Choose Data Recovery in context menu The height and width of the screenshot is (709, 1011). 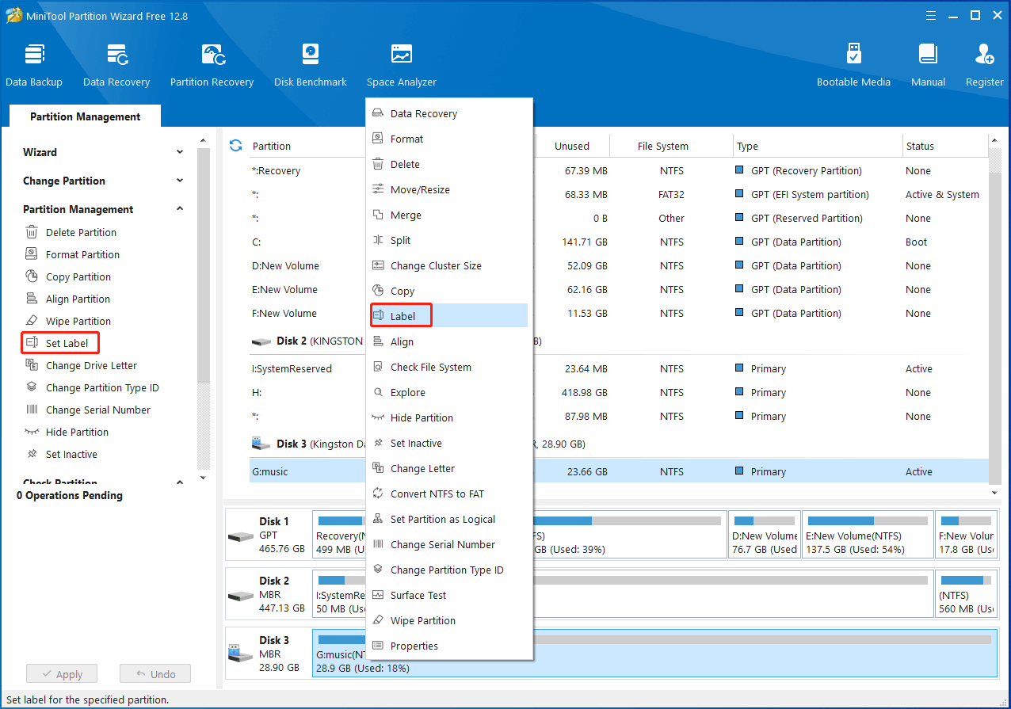pyautogui.click(x=448, y=113)
